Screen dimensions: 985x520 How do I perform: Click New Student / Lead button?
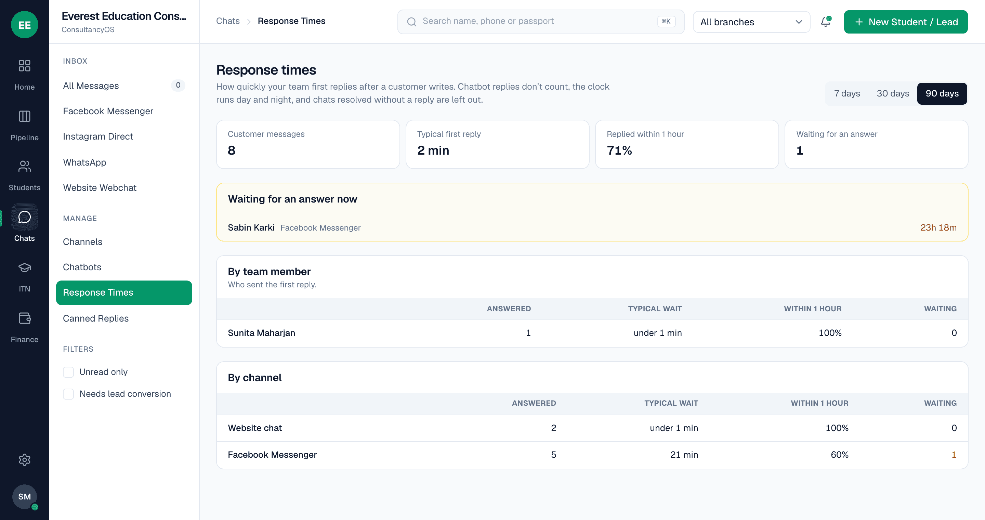coord(905,22)
